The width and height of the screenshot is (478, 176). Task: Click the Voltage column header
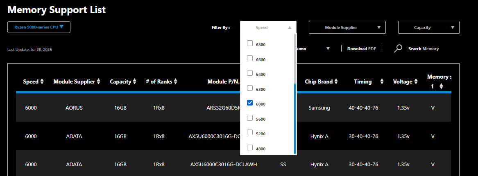click(403, 81)
